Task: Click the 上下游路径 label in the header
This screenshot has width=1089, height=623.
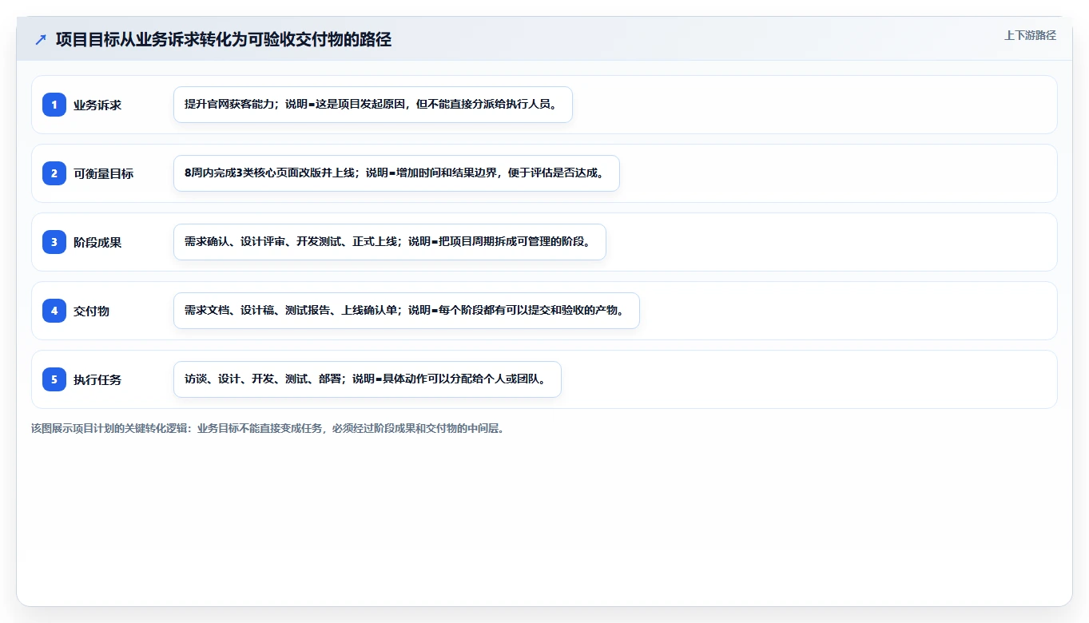Action: coord(1030,35)
